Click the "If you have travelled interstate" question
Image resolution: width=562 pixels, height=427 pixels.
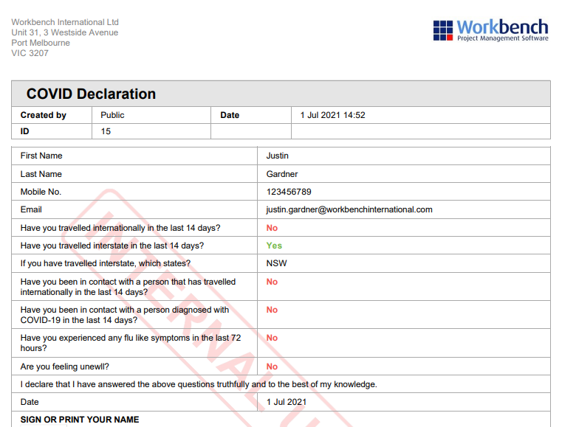click(105, 263)
